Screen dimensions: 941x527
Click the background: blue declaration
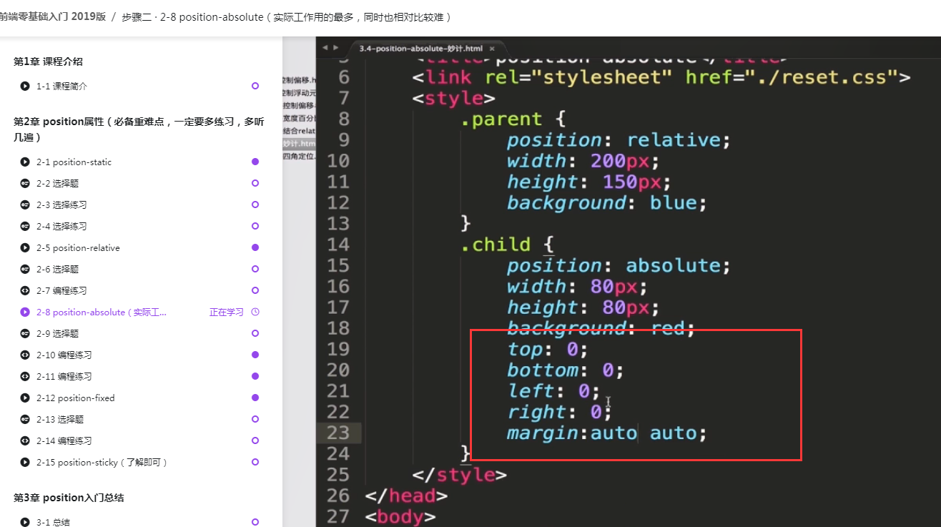click(607, 202)
